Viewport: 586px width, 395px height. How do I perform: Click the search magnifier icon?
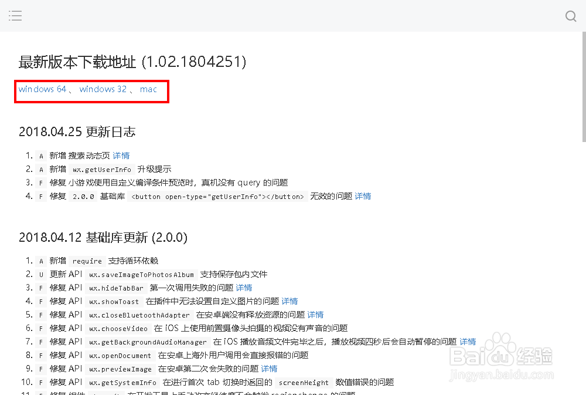click(570, 16)
